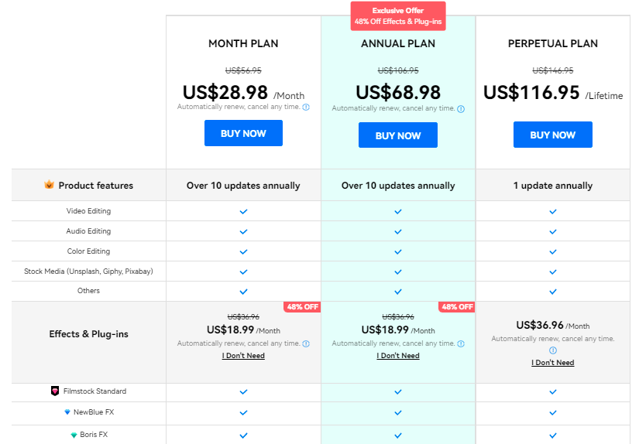Viewport: 639px width, 444px height.
Task: Select I Don't Need under Perpetual Plan effects
Action: coord(552,363)
